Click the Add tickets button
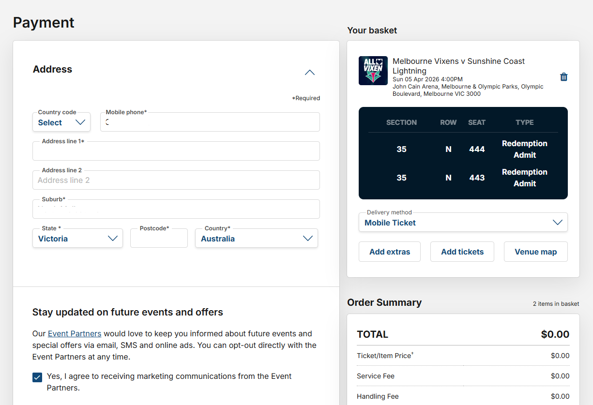Viewport: 593px width, 405px height. (462, 252)
